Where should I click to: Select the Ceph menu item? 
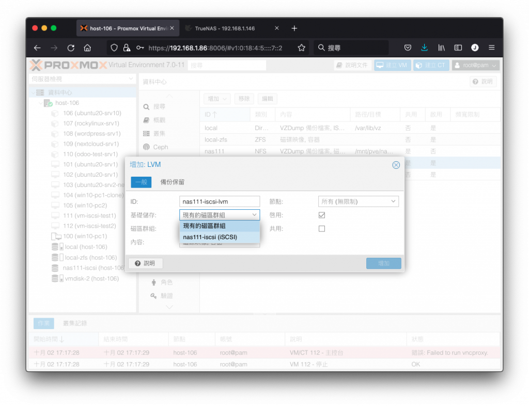tap(160, 147)
